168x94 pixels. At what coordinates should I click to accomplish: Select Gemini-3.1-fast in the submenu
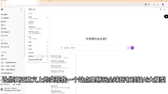tap(63, 57)
